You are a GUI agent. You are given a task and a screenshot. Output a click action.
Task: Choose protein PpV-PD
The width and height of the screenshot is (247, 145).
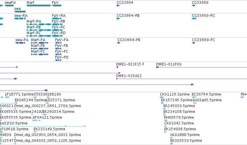(62, 57)
